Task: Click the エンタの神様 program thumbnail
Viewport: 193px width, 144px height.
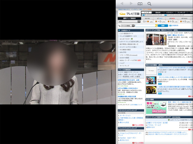Action: coord(151,80)
